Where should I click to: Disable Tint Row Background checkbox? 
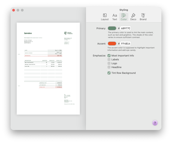[109, 73]
